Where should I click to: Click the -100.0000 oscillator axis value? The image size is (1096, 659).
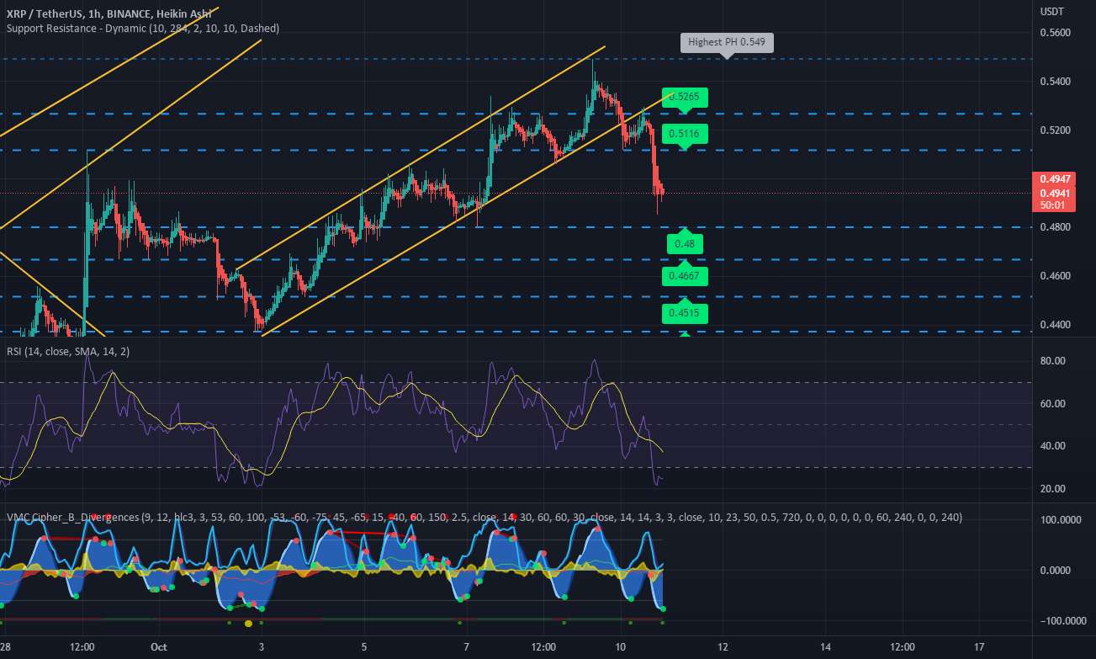coord(1062,621)
